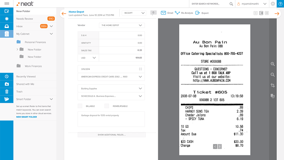The height and width of the screenshot is (160, 284).
Task: Check the Reimbursable checkbox
Action: (x=106, y=106)
